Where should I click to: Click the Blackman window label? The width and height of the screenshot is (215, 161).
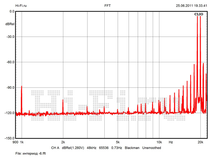point(132,148)
